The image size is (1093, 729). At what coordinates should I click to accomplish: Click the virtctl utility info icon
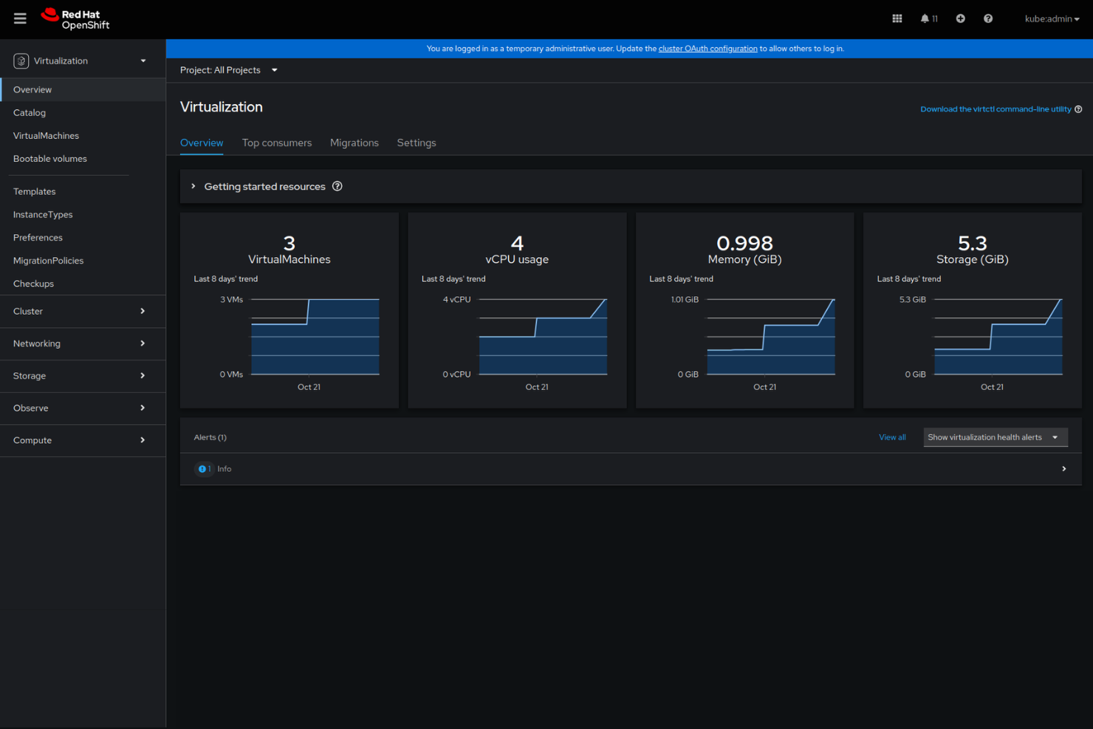1078,109
